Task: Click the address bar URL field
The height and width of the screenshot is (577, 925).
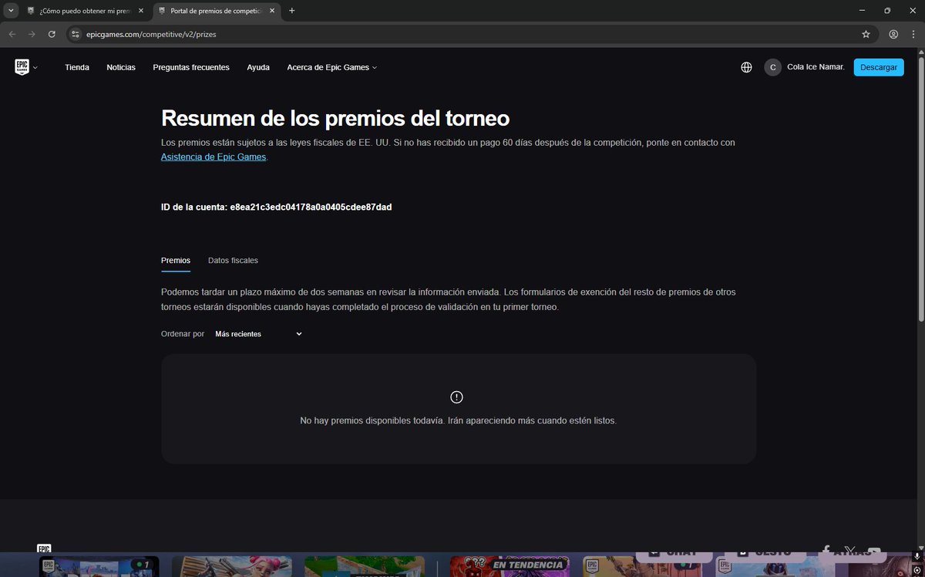Action: point(470,34)
